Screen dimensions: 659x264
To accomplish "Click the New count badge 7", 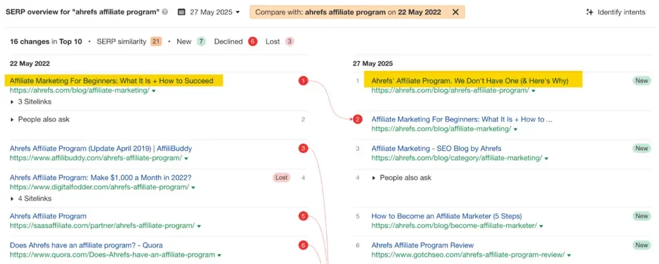I will click(201, 41).
